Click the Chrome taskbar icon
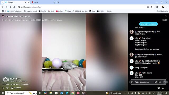Image resolution: width=169 pixels, height=95 pixels. (73, 93)
